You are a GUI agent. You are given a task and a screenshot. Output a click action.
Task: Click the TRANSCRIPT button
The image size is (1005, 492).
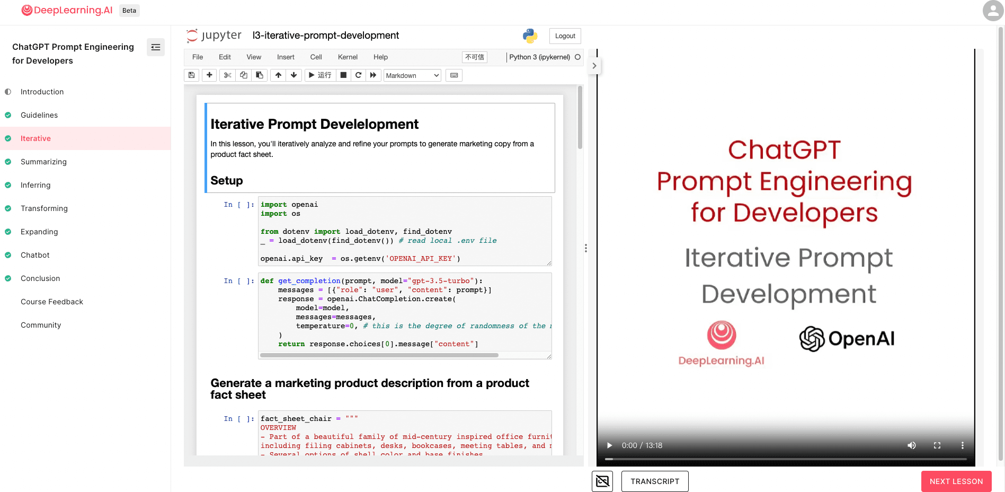(655, 481)
